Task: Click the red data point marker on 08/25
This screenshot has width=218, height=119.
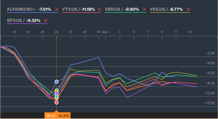Action: (x=57, y=102)
